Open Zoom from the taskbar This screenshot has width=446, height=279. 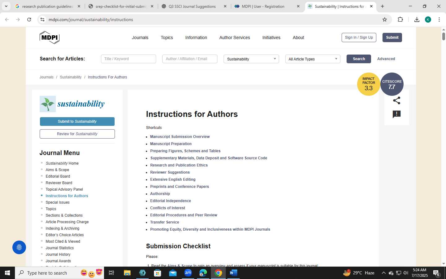(x=188, y=273)
